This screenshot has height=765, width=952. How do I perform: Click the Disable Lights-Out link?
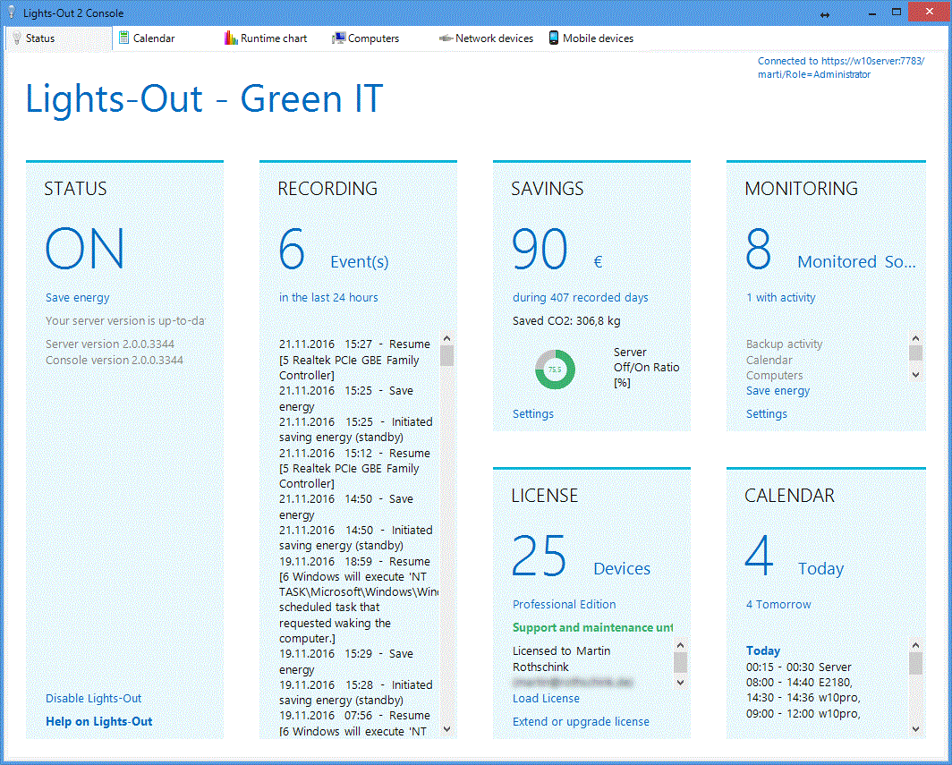(94, 698)
